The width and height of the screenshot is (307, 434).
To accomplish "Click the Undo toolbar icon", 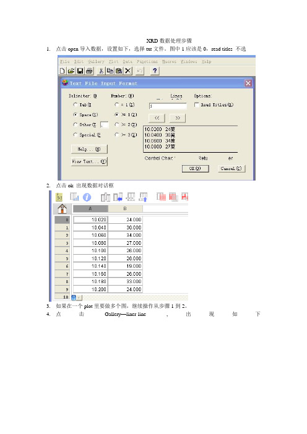I will [140, 71].
